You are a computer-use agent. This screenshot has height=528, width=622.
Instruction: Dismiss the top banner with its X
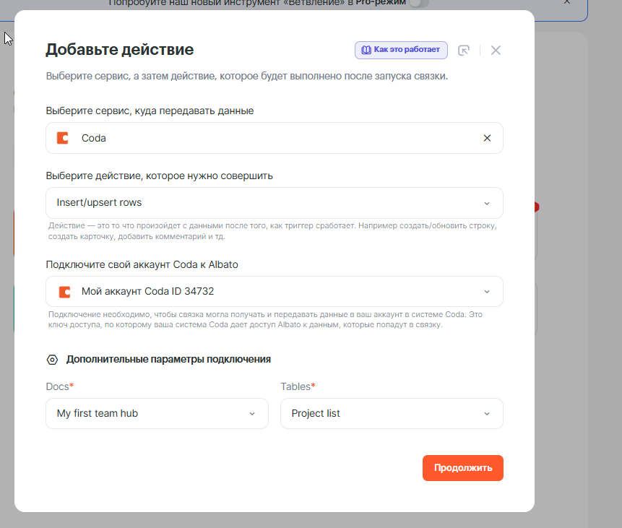point(567,2)
